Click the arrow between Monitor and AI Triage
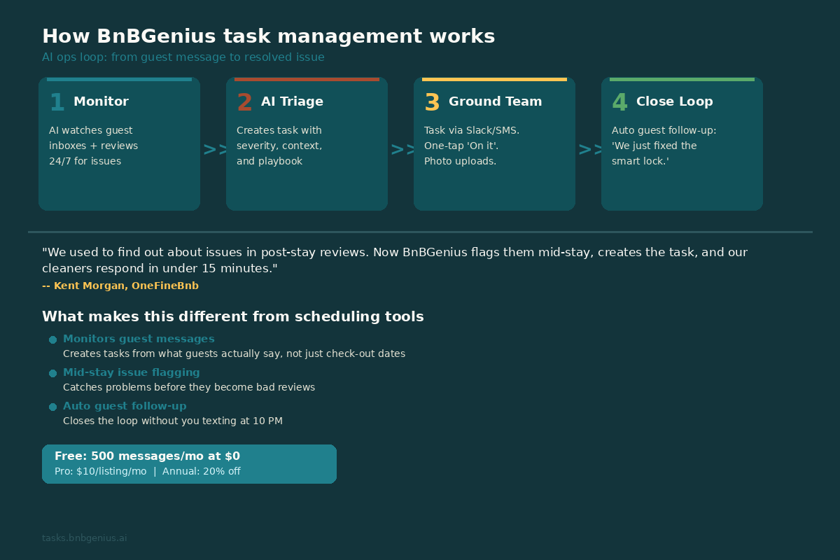840x560 pixels. coord(213,149)
